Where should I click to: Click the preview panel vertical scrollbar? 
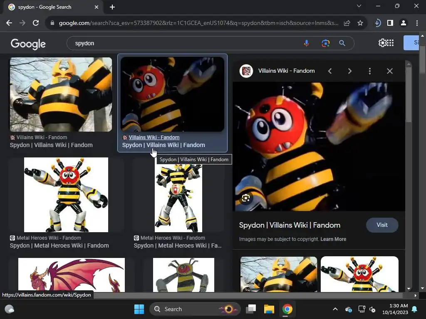(x=409, y=95)
